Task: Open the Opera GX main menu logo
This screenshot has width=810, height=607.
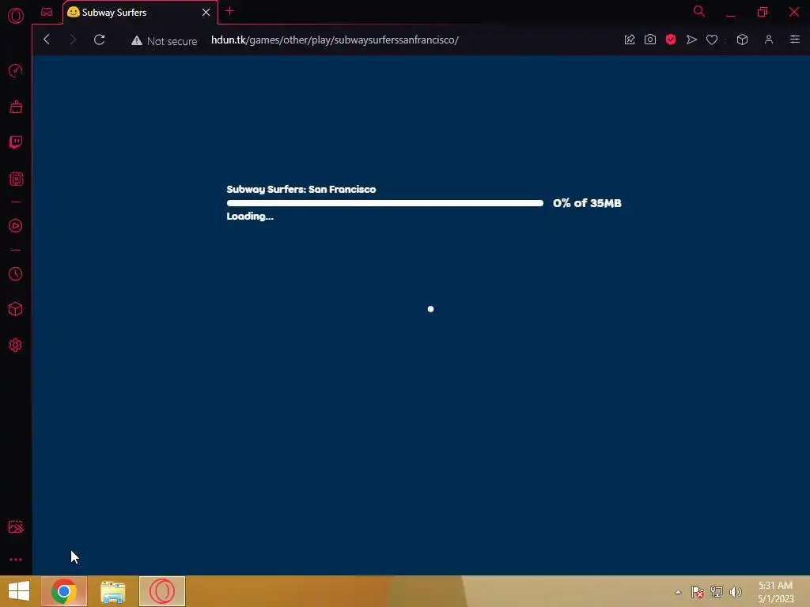Action: click(16, 16)
